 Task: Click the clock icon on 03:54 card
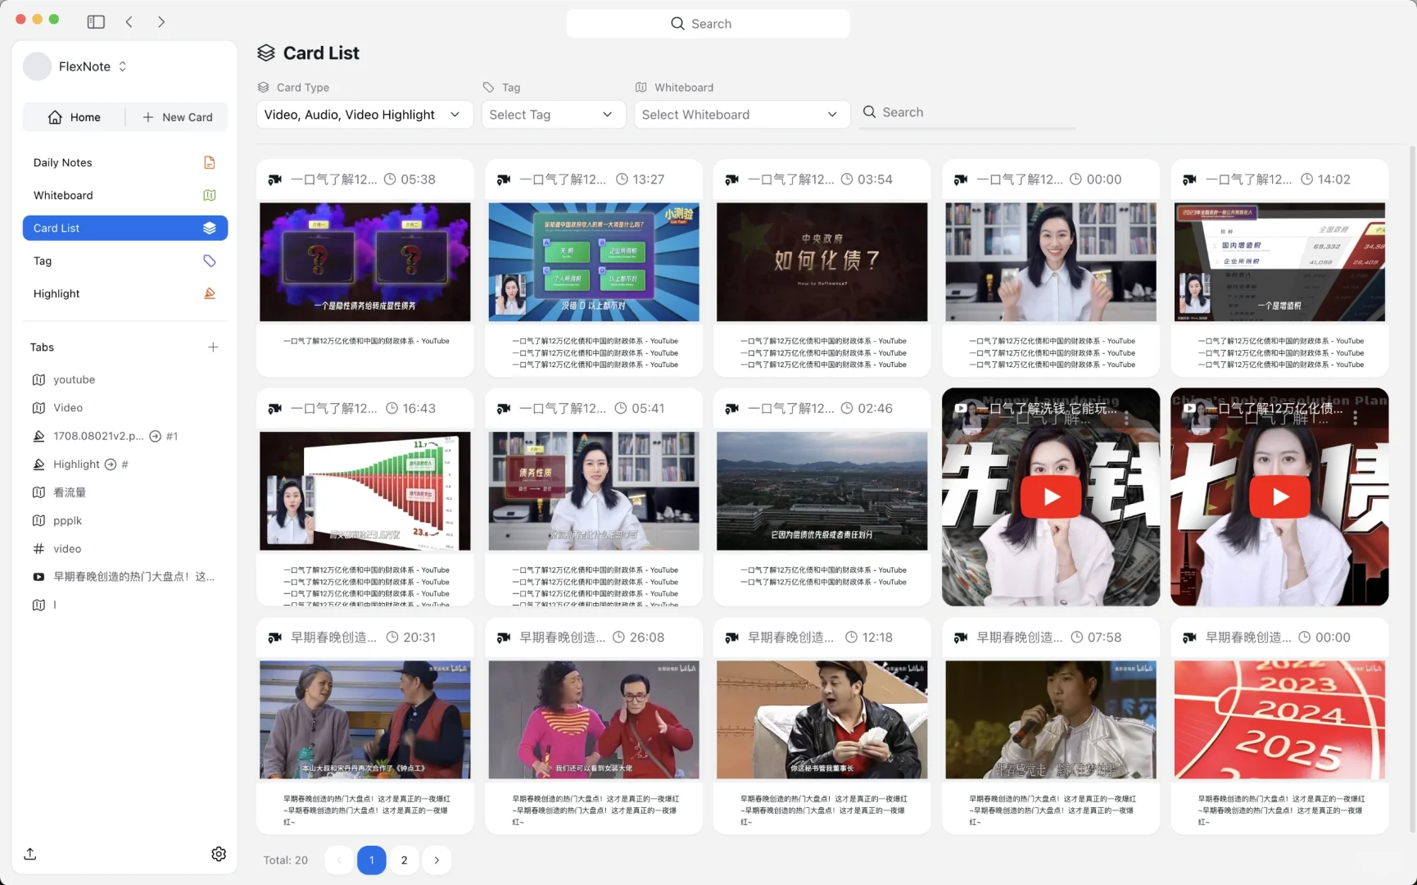(847, 179)
